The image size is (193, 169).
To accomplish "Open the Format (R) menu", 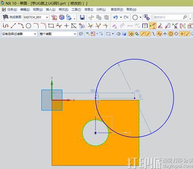I will [64, 9].
